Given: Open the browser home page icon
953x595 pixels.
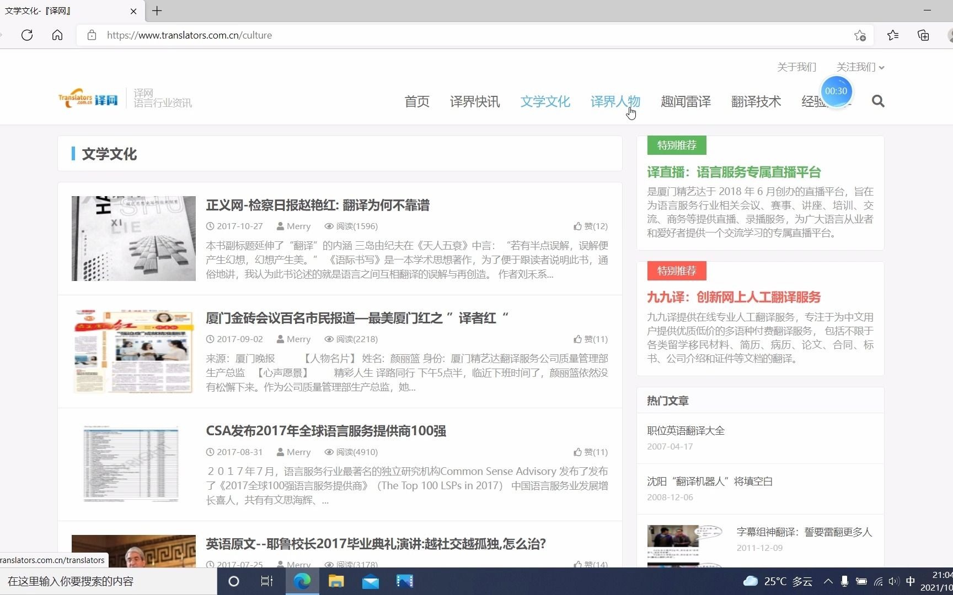Looking at the screenshot, I should [x=57, y=35].
